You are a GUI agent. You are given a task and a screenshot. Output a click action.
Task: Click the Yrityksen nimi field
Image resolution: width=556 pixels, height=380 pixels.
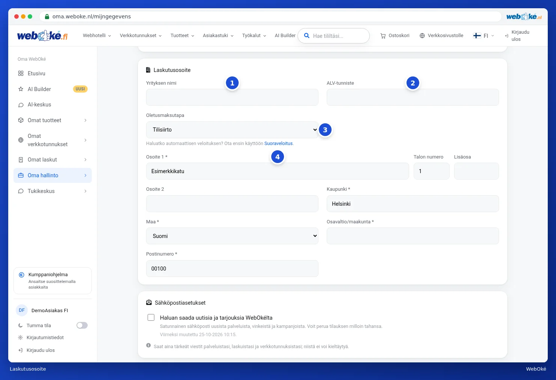(232, 97)
